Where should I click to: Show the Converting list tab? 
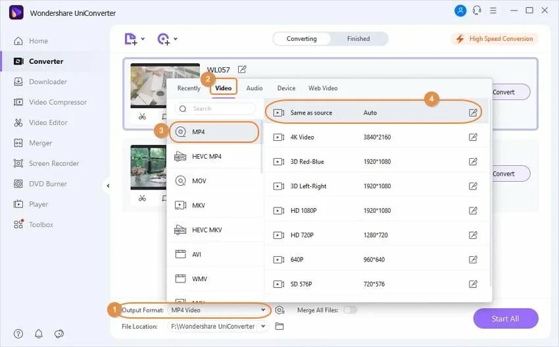(302, 39)
